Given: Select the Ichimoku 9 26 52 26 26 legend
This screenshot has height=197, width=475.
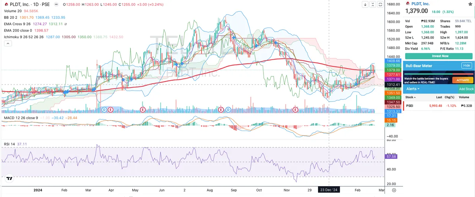Looking at the screenshot, I should [23, 37].
